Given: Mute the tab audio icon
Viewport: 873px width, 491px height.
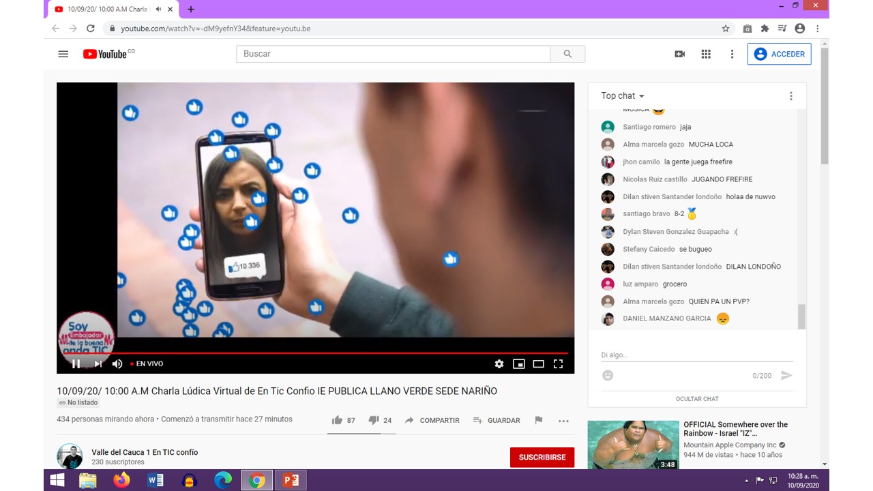Looking at the screenshot, I should pyautogui.click(x=158, y=10).
